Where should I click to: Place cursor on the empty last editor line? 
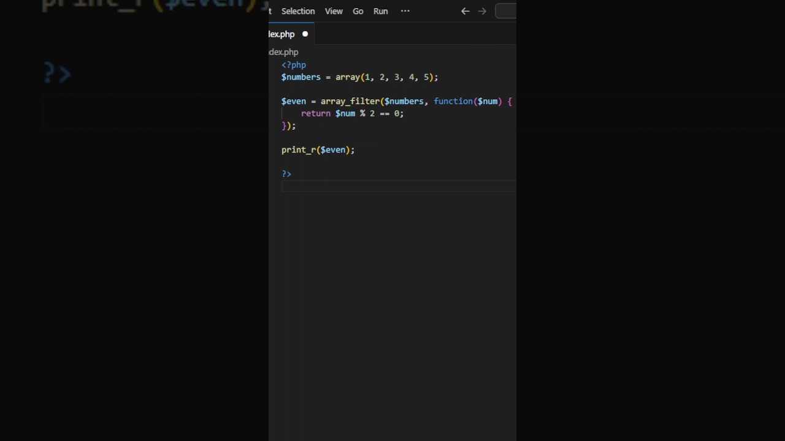pyautogui.click(x=399, y=186)
